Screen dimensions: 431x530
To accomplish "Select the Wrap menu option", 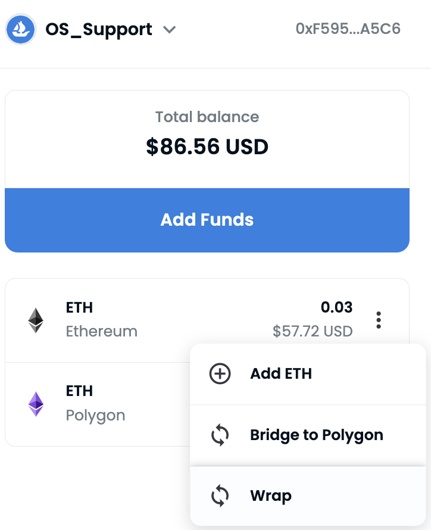I will tap(271, 495).
